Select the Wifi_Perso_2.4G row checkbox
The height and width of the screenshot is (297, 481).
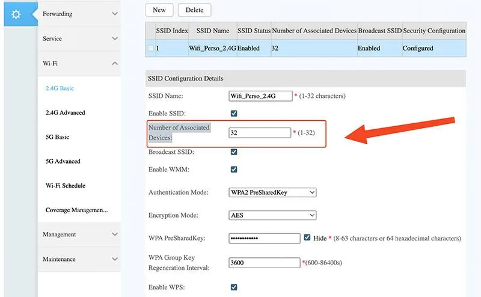[x=150, y=48]
